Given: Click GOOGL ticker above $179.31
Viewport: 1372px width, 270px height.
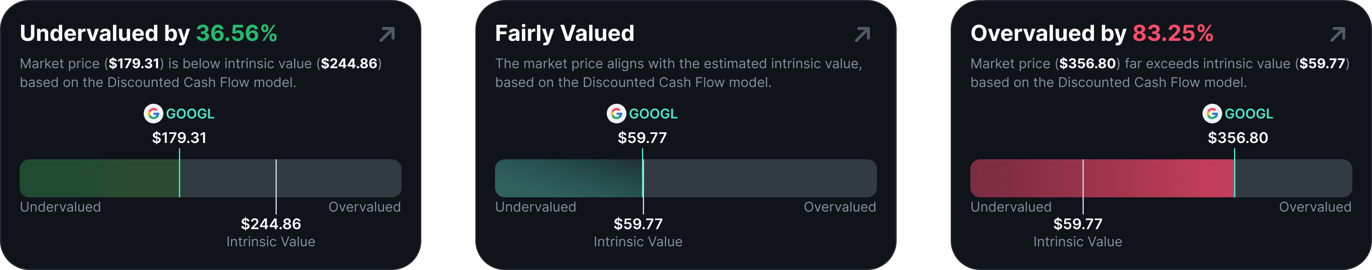Looking at the screenshot, I should tap(190, 114).
